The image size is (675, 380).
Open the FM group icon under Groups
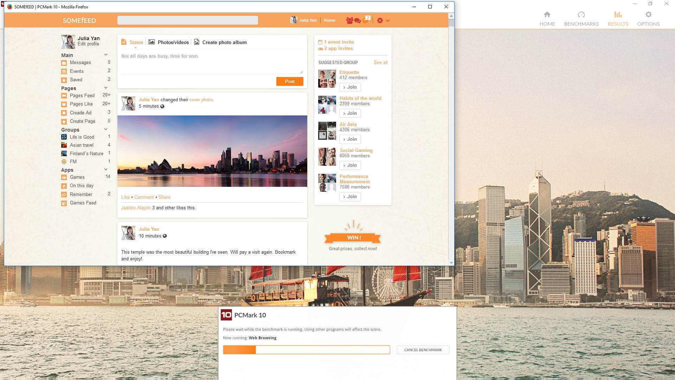64,161
